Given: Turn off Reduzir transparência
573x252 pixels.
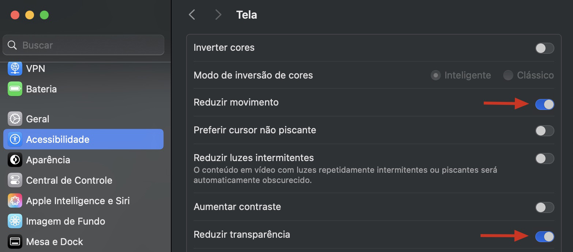Looking at the screenshot, I should pyautogui.click(x=544, y=237).
